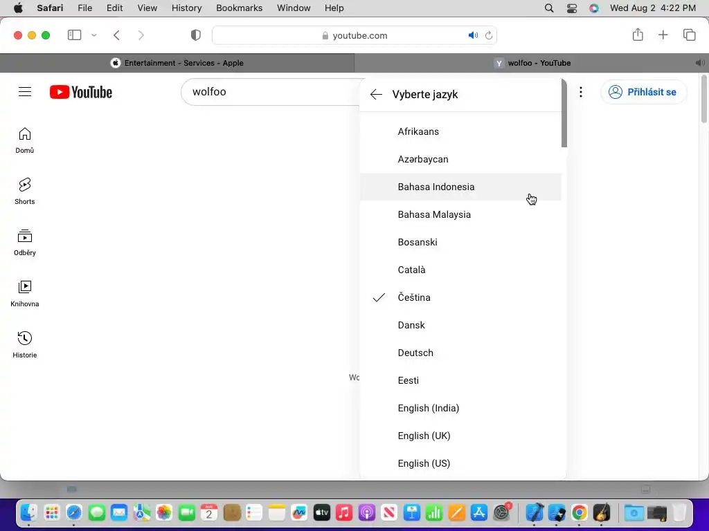Switch language to English (India)
This screenshot has width=709, height=531.
coord(460,408)
